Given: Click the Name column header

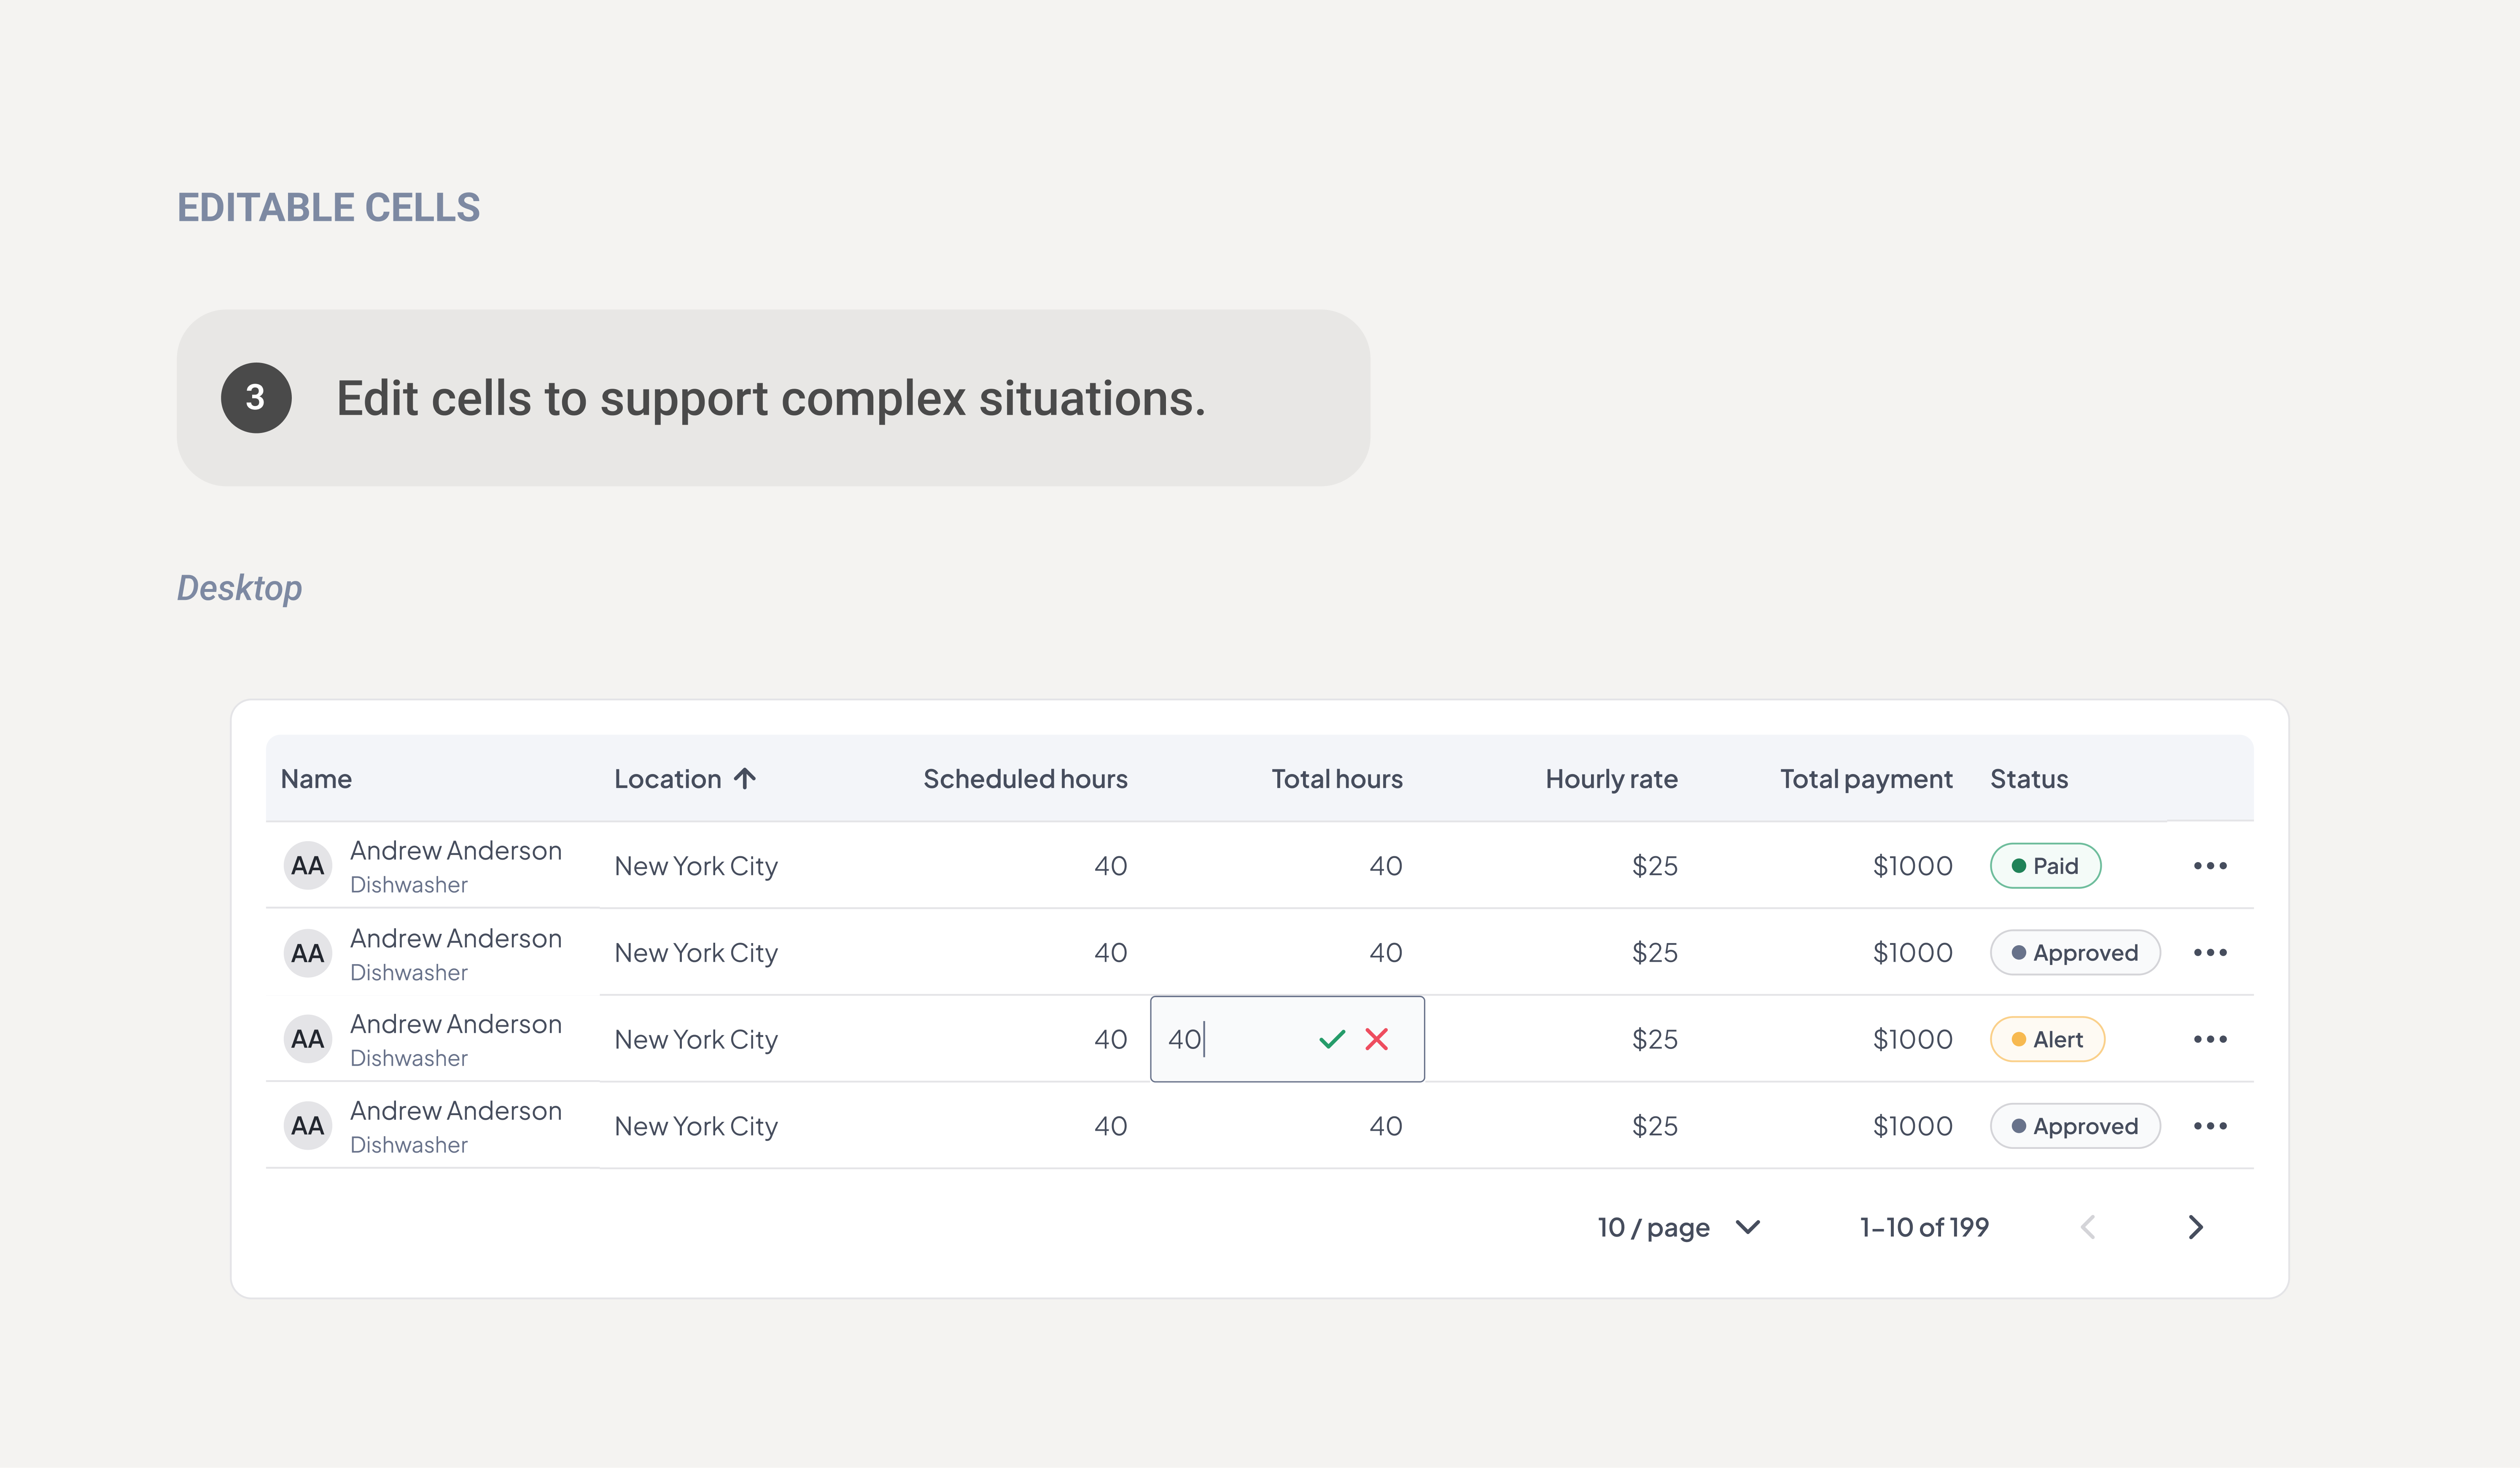Looking at the screenshot, I should (x=316, y=779).
